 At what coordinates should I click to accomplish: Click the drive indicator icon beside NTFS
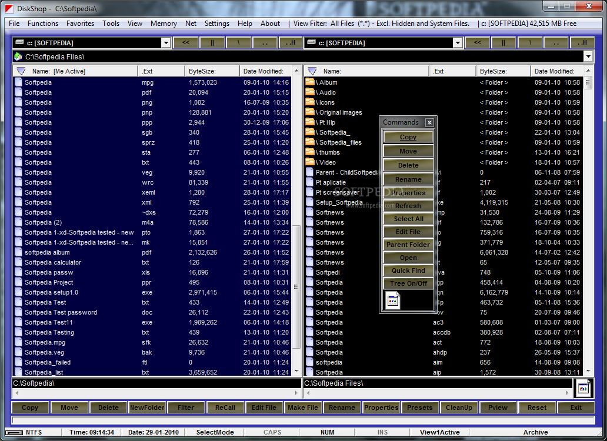pos(14,433)
